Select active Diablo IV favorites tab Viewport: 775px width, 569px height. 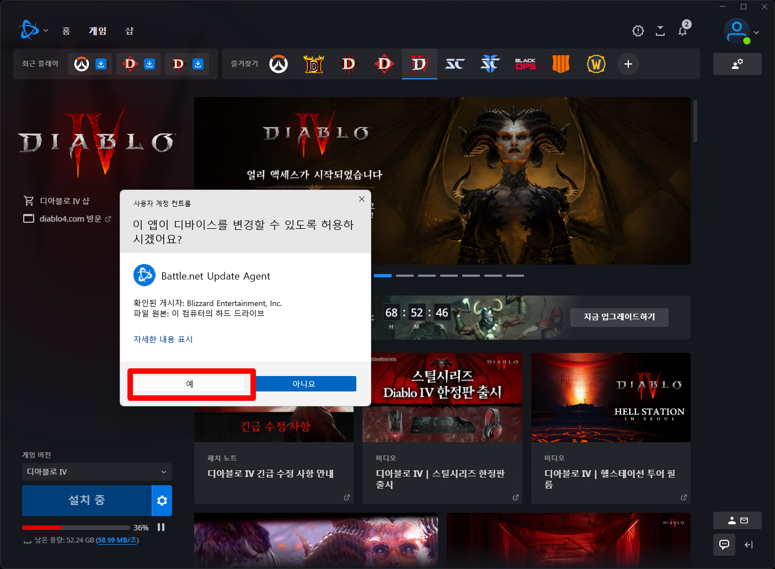tap(420, 64)
